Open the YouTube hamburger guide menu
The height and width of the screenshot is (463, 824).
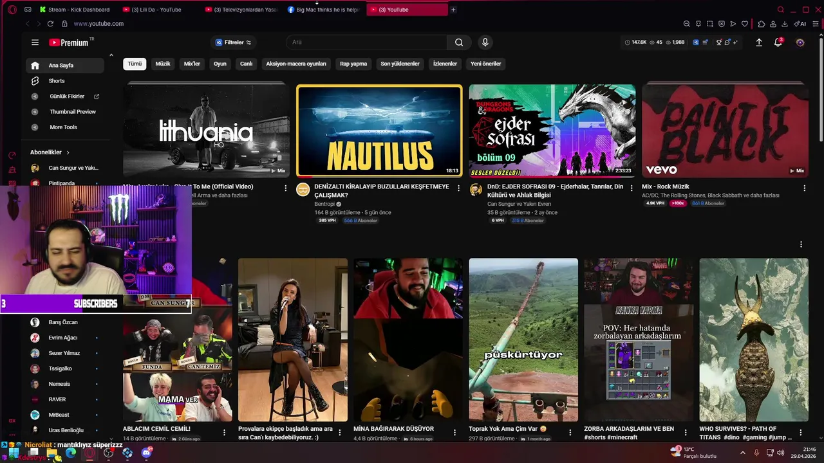click(35, 42)
